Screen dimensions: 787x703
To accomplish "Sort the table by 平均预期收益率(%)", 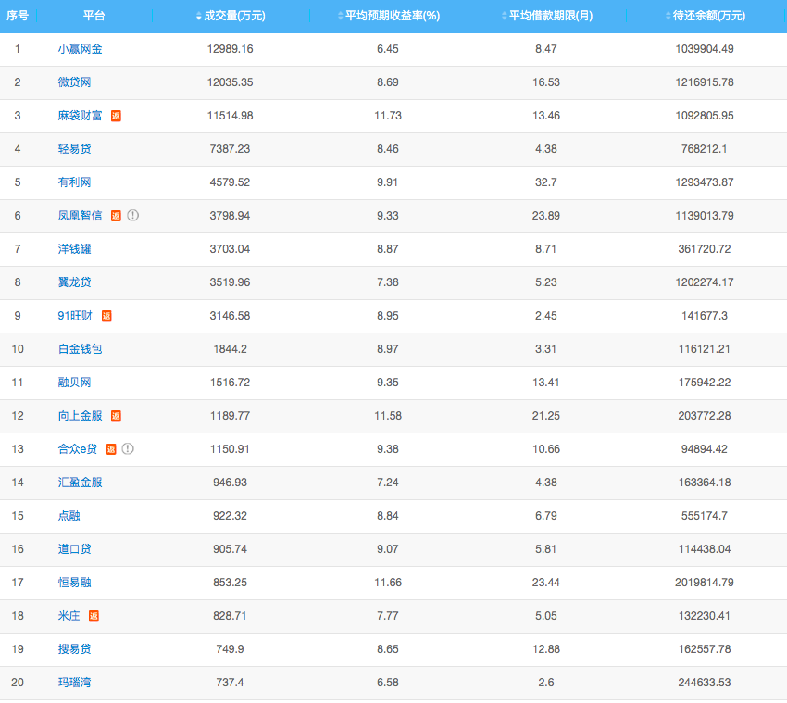I will [x=388, y=16].
